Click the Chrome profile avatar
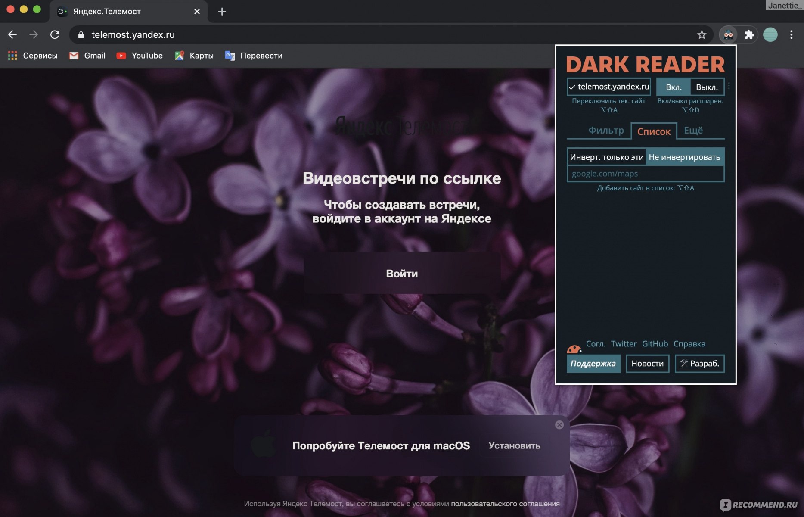 tap(770, 34)
